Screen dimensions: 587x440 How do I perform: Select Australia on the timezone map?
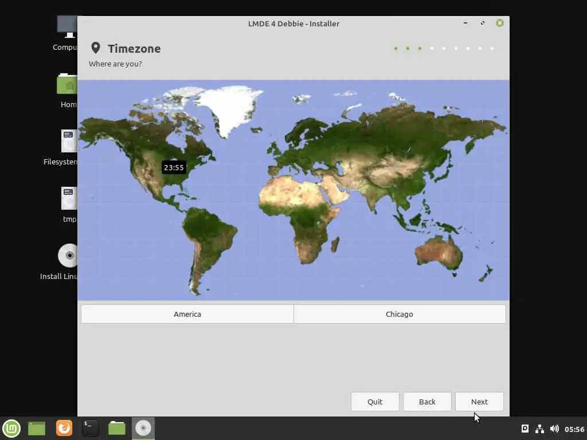(439, 252)
